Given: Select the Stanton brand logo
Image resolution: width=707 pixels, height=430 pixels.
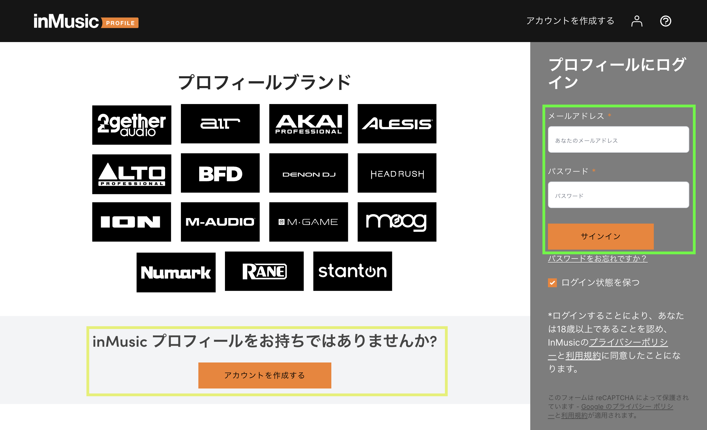Looking at the screenshot, I should pyautogui.click(x=353, y=272).
